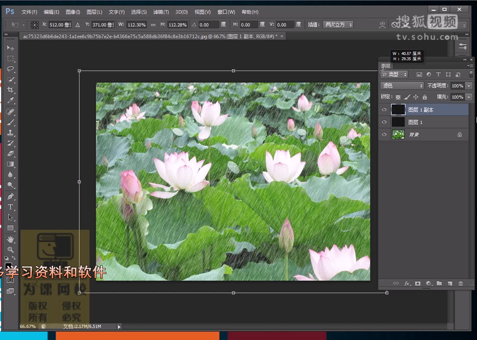
Task: Select the Quick Selection tool
Action: tap(10, 79)
